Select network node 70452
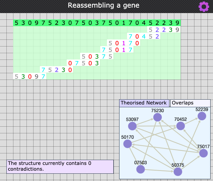 coord(180,126)
